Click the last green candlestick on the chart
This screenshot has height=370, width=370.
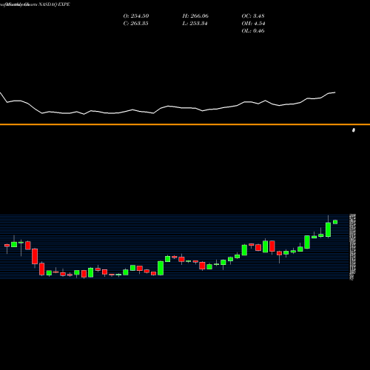click(x=335, y=222)
